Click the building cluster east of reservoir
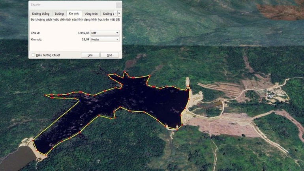The height and width of the screenshot is (171, 304). [272, 94]
